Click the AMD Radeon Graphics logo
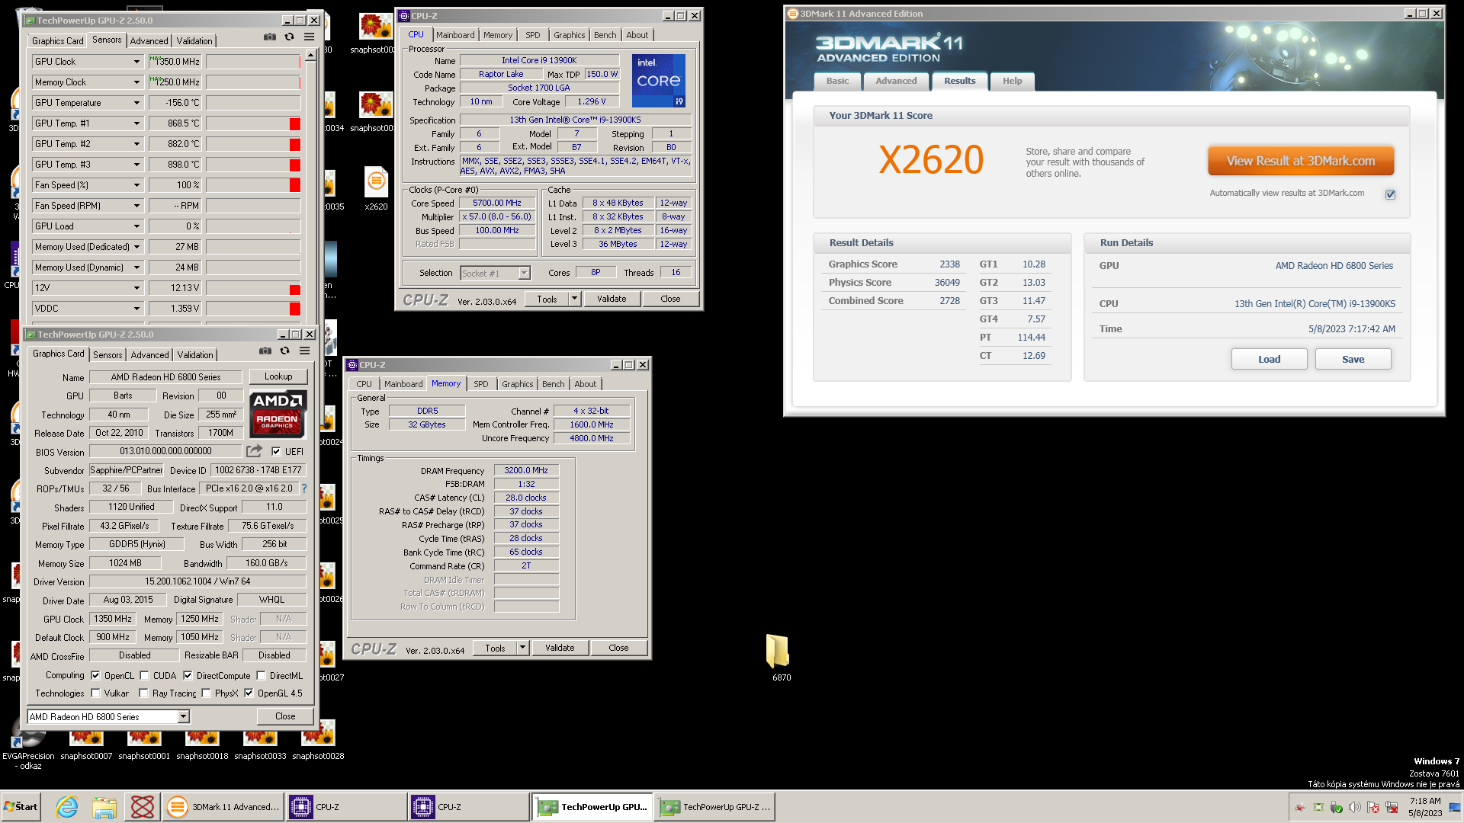Screen dimensions: 1464x823 [x=278, y=414]
